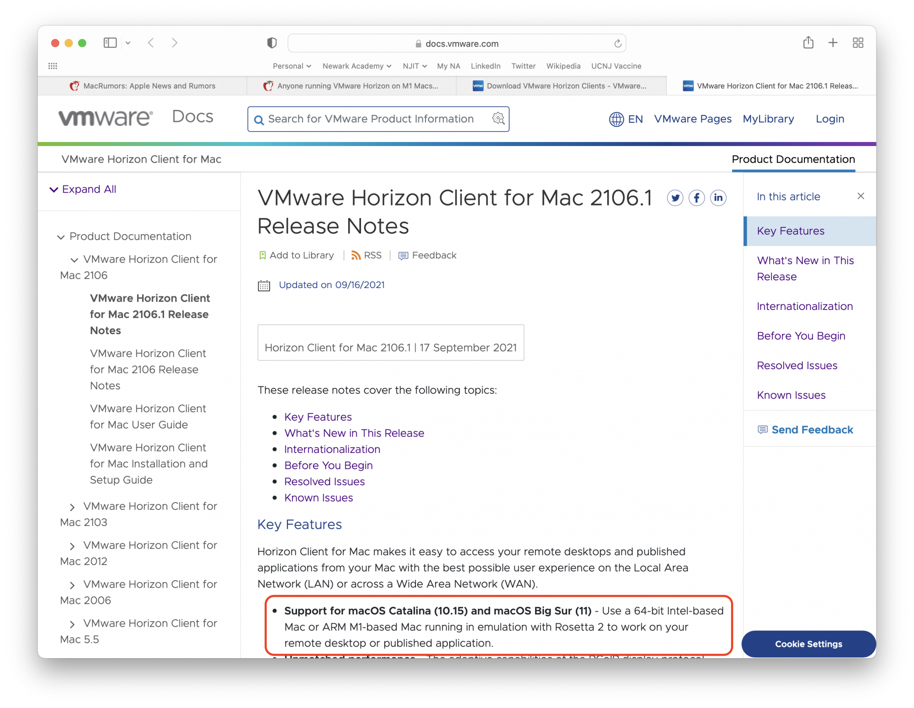Click the VMware logo
914x708 pixels.
tap(106, 117)
